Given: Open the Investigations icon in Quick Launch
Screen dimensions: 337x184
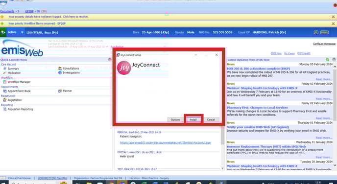Looking at the screenshot, I should (x=60, y=73).
